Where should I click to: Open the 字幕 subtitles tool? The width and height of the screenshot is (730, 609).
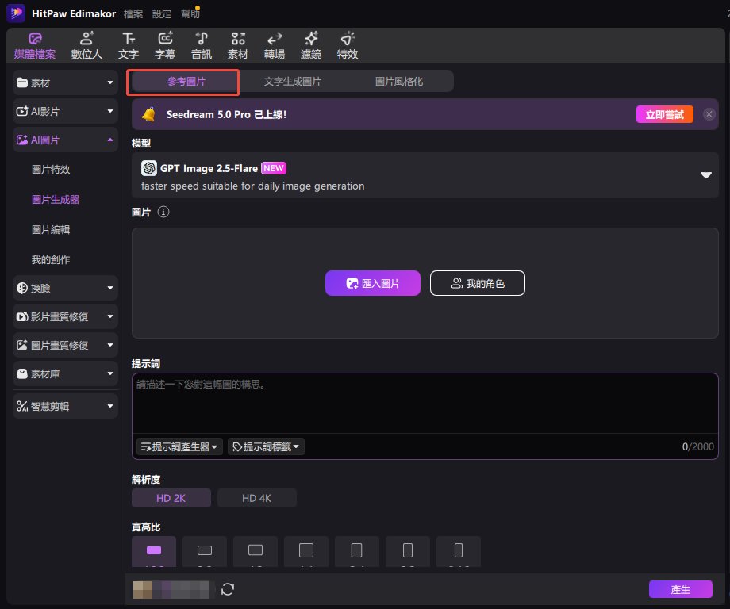tap(165, 46)
